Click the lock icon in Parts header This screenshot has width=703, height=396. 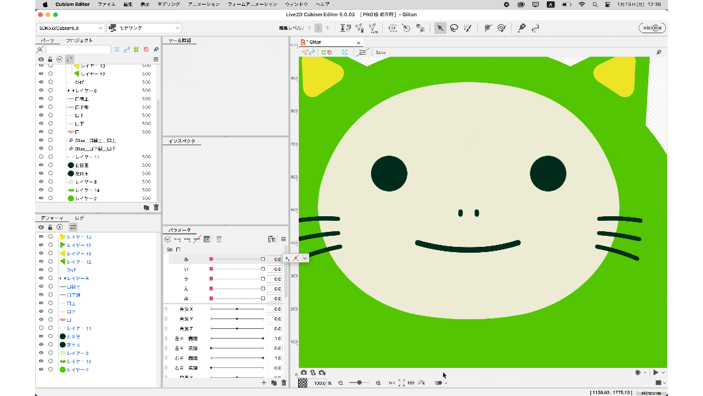click(50, 59)
